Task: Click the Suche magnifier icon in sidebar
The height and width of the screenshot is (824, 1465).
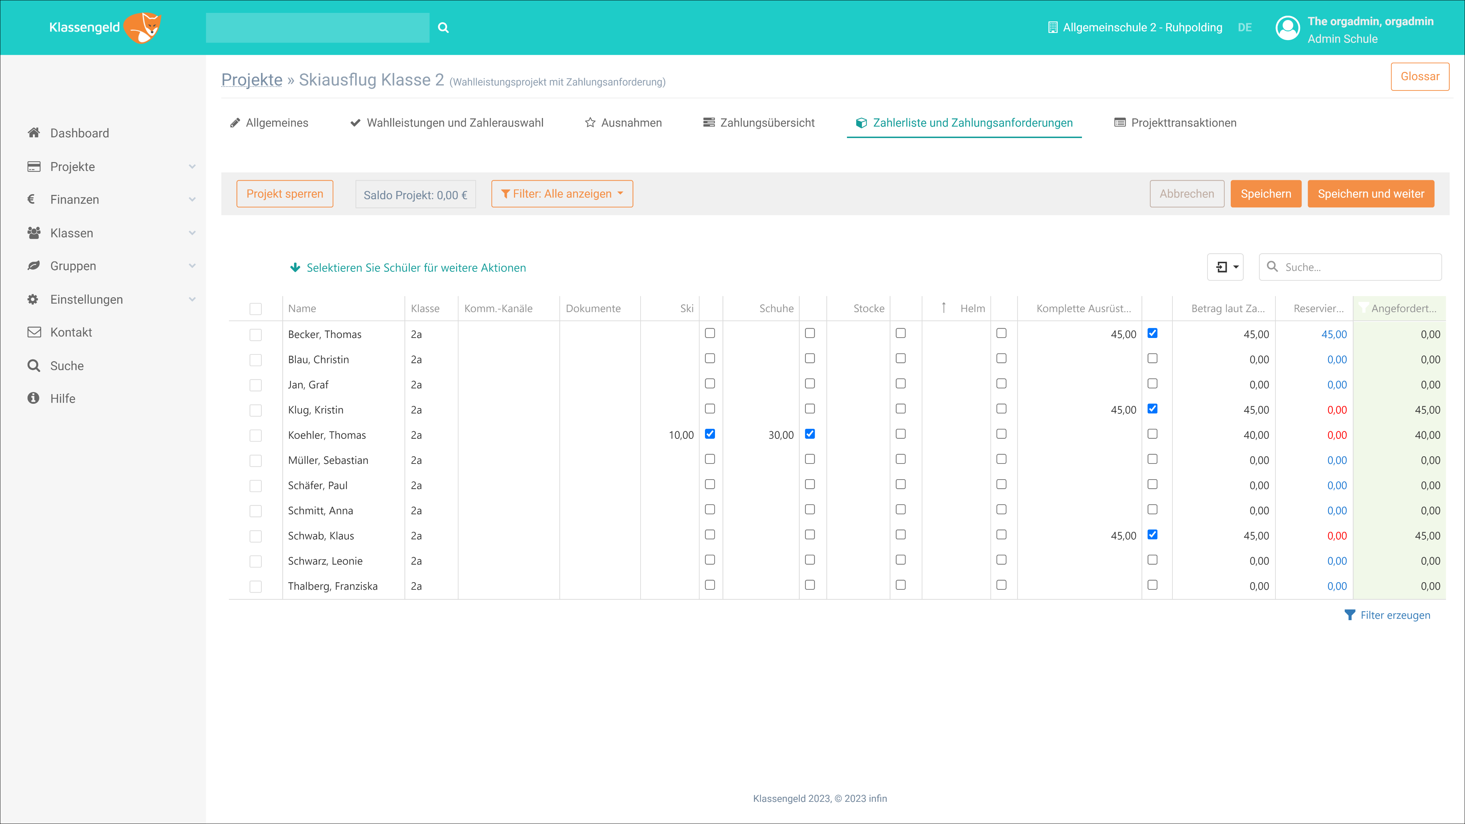Action: tap(34, 366)
